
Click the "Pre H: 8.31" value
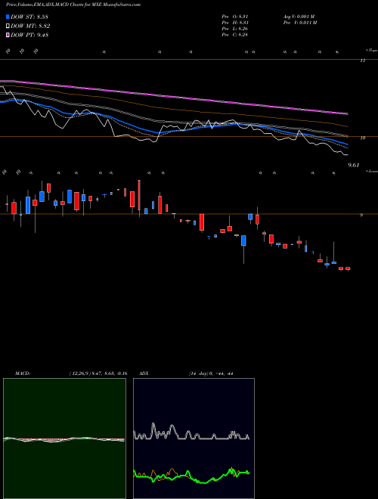[x=235, y=23]
